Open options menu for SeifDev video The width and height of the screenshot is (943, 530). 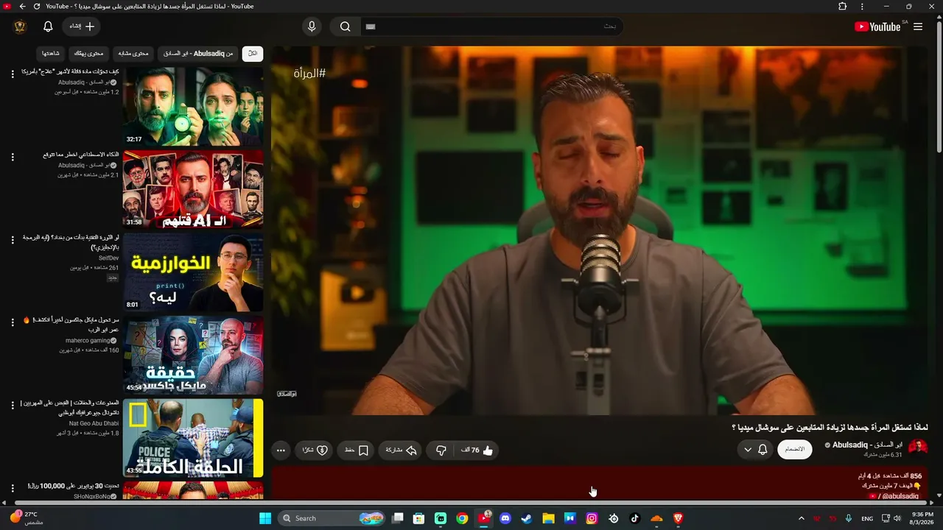[x=12, y=240]
